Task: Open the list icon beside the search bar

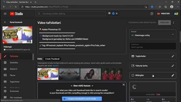Action: pos(117,14)
